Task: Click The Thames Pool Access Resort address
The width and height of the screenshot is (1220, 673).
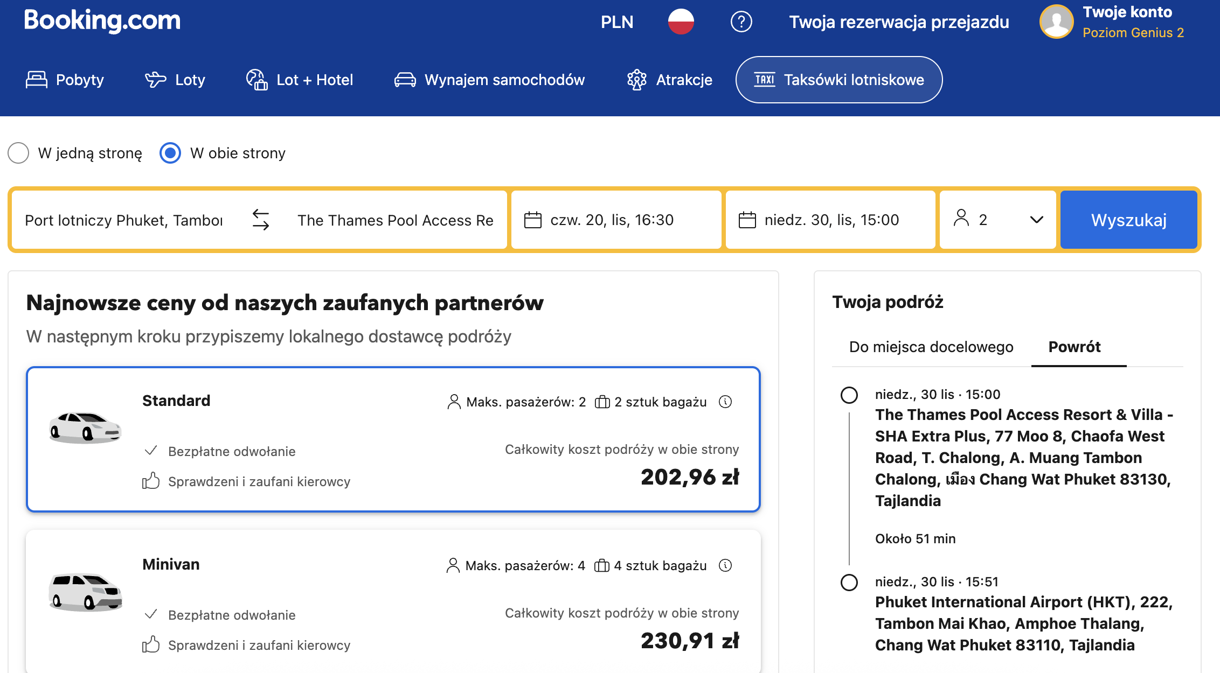Action: coord(1024,458)
